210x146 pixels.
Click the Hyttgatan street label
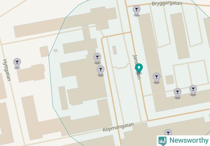point(7,70)
